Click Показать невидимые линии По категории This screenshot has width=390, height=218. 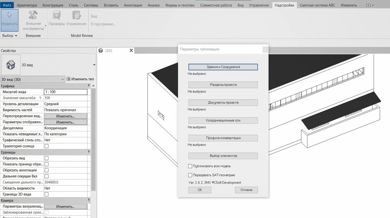pos(66,134)
